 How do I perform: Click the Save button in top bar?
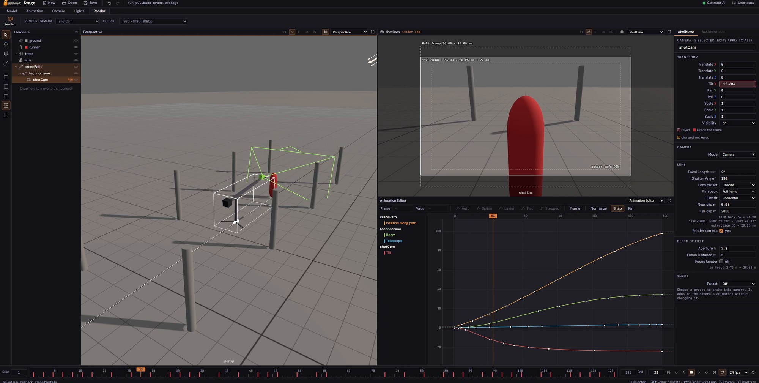(90, 3)
